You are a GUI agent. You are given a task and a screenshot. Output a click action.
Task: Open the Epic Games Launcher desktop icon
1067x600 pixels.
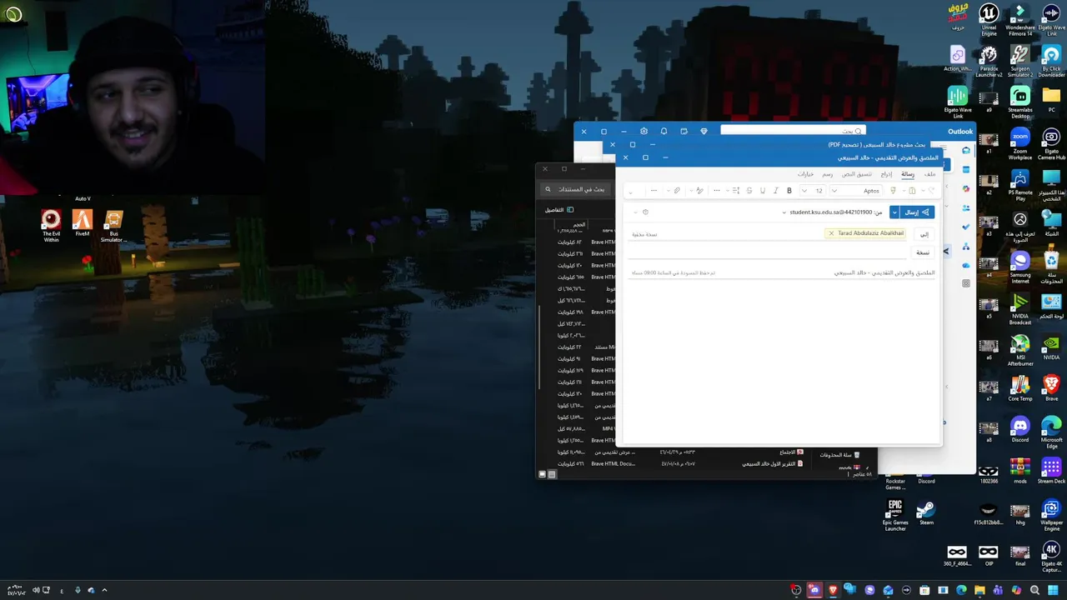click(894, 515)
